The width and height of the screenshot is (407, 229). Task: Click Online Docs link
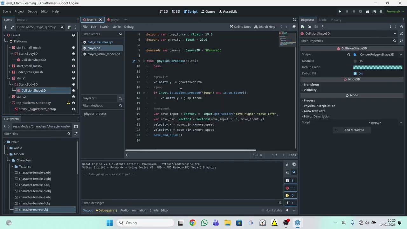click(x=240, y=27)
